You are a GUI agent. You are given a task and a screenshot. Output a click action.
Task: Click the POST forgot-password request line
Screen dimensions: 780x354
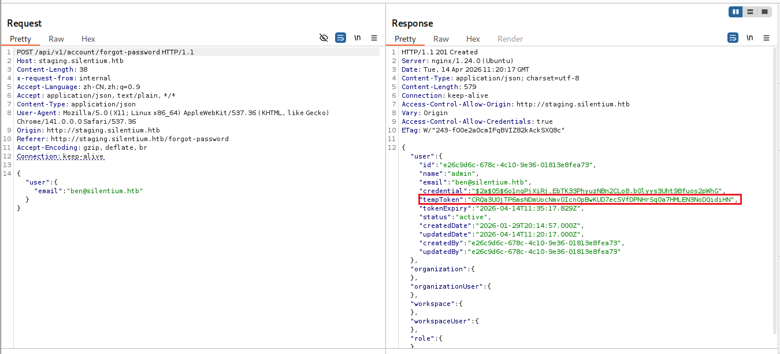[x=105, y=52]
